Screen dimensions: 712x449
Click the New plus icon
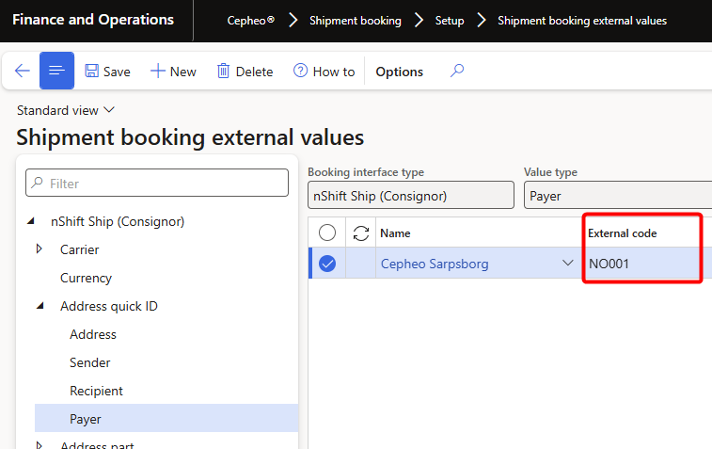coord(158,72)
